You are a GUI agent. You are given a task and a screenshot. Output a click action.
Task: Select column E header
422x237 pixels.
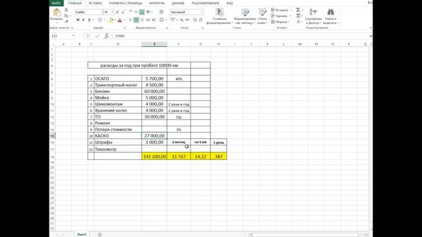coord(154,44)
